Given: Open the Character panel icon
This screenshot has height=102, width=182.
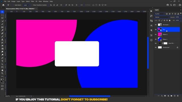Looking at the screenshot, I should pyautogui.click(x=151, y=25).
